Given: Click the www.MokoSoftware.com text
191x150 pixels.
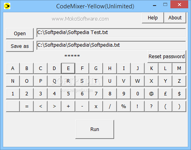Looking at the screenshot, I should pos(80,19).
